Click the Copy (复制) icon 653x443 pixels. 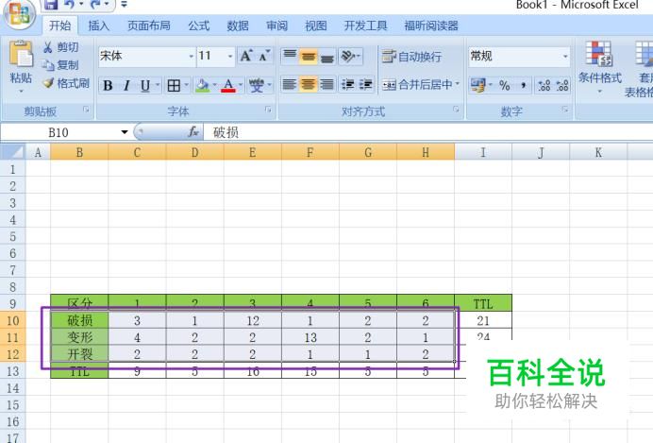coord(48,65)
